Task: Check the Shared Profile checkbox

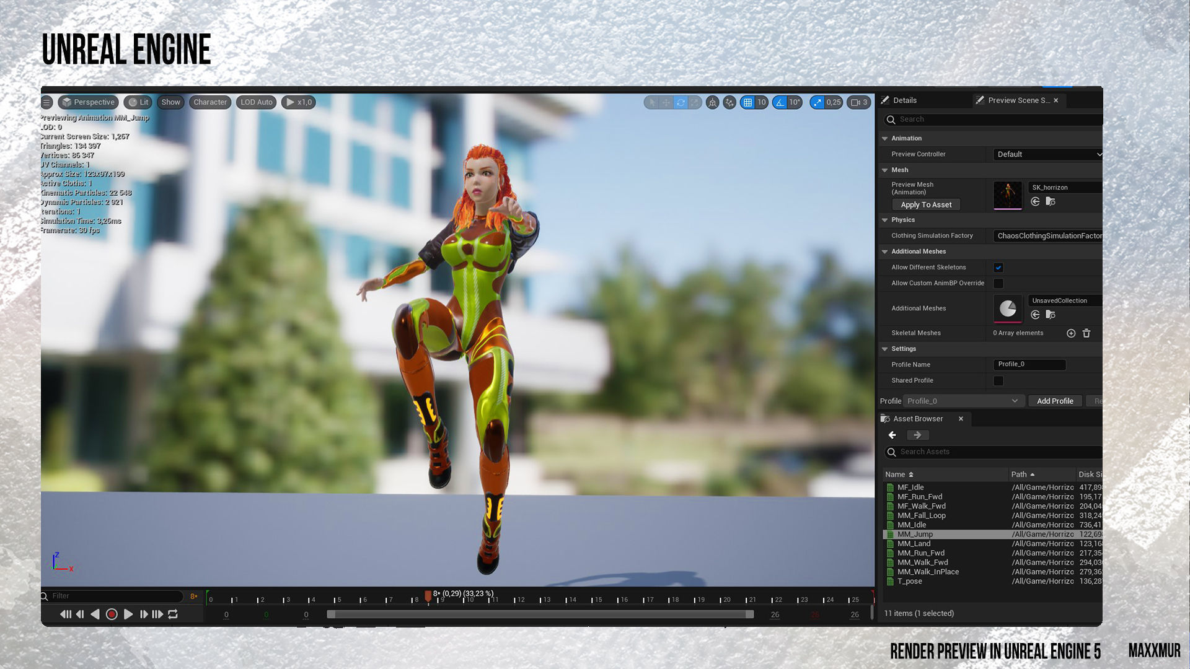Action: tap(998, 380)
